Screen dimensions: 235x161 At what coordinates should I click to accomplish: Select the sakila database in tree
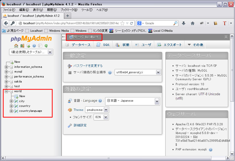(18, 82)
